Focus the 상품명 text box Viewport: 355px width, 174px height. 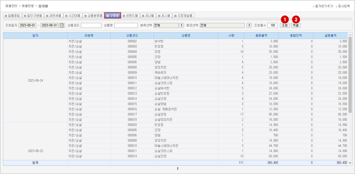click(126, 25)
